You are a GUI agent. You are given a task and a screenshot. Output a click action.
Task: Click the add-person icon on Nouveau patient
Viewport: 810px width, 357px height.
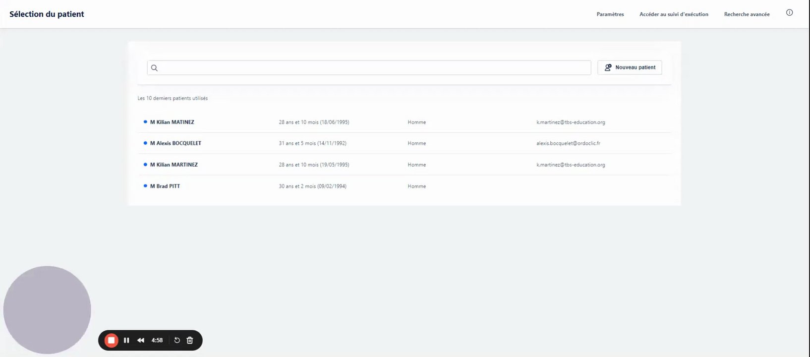[608, 67]
